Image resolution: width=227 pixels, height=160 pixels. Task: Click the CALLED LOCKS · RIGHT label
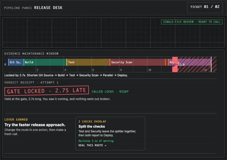(110, 92)
